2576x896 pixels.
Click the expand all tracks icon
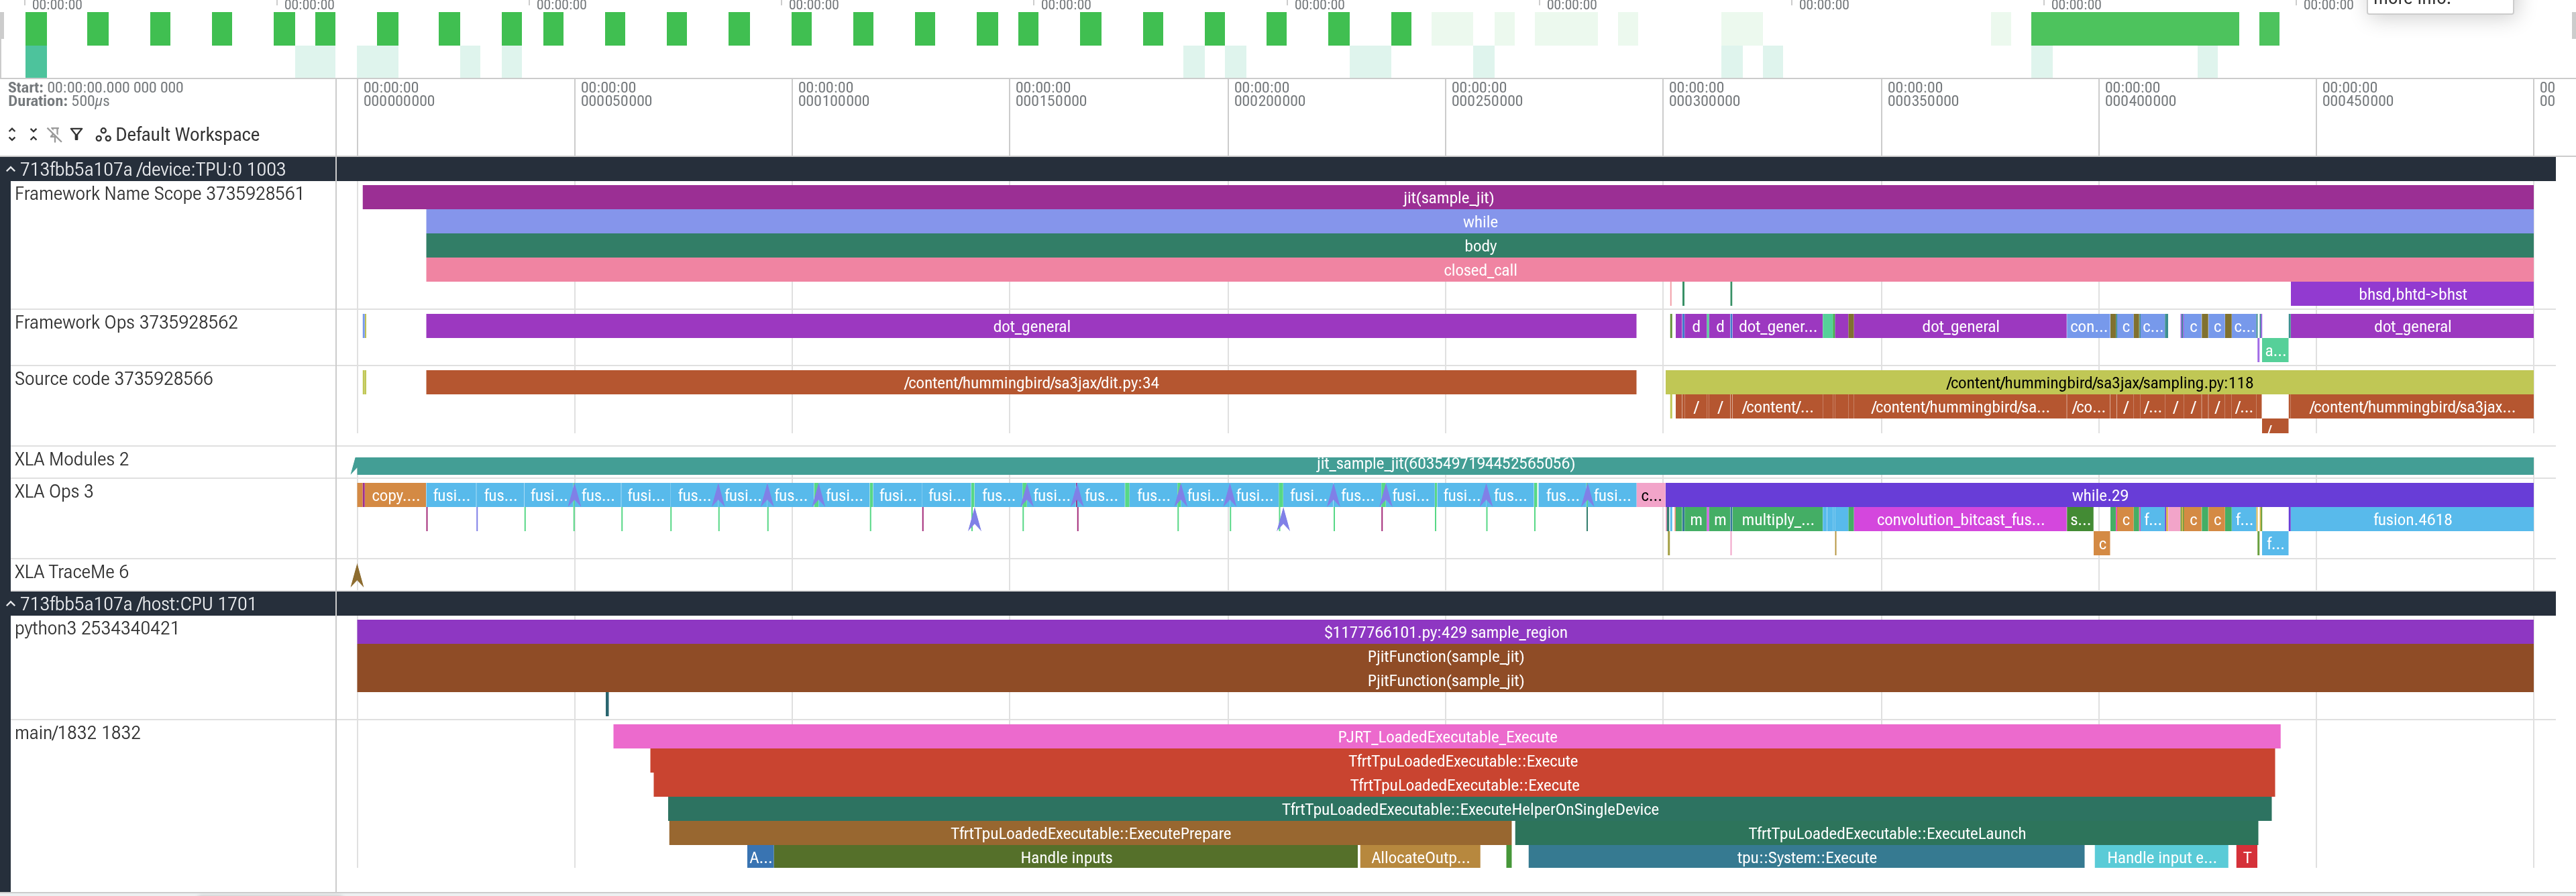pos(12,134)
